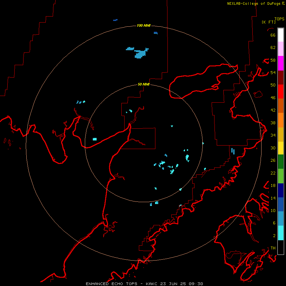Click the "18" legend value

tap(273, 186)
